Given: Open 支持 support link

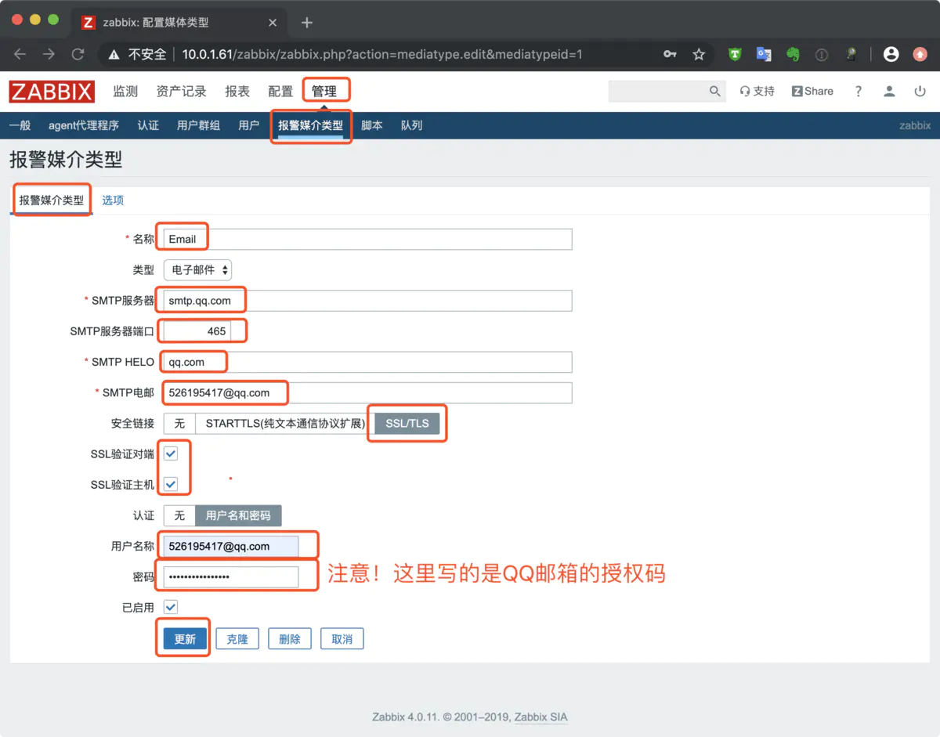Looking at the screenshot, I should 757,91.
